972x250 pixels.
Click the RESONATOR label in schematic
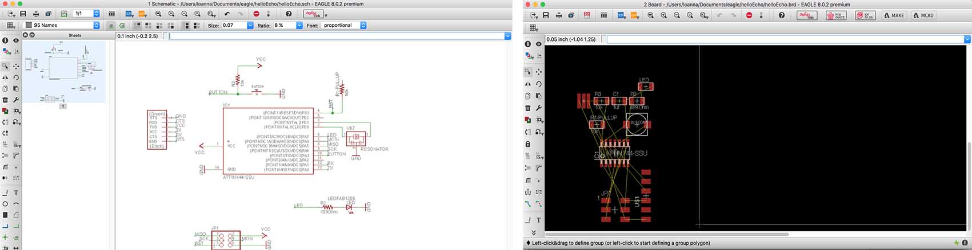[374, 149]
